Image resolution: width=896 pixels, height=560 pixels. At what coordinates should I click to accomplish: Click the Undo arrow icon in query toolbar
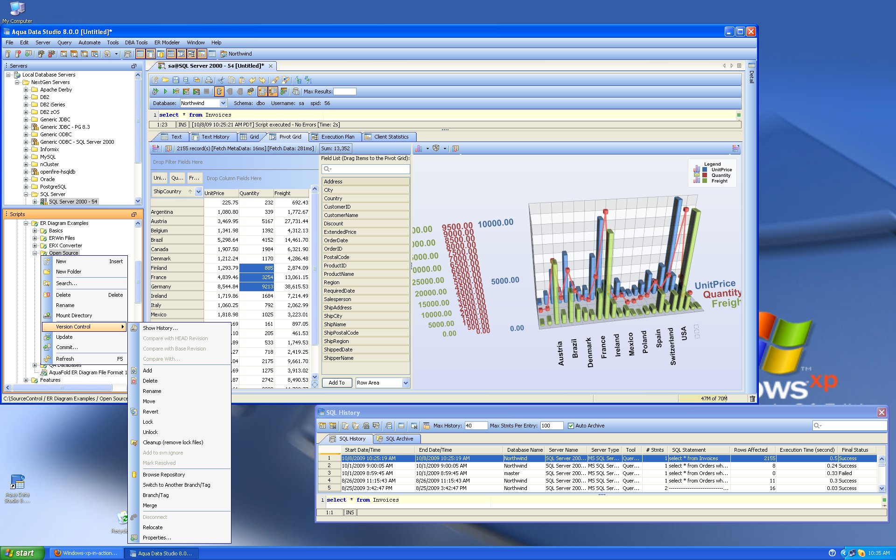pyautogui.click(x=252, y=80)
